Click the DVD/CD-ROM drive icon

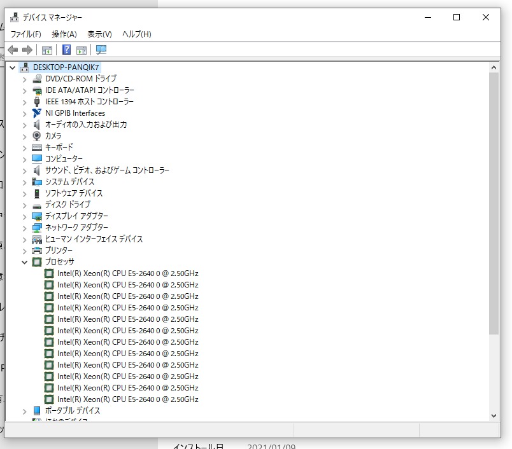37,79
